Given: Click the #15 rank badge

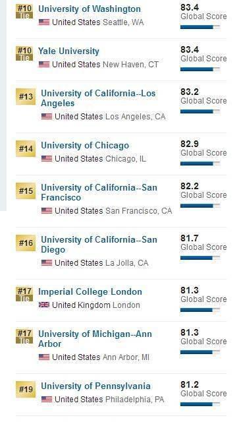Looking at the screenshot, I should (26, 191).
